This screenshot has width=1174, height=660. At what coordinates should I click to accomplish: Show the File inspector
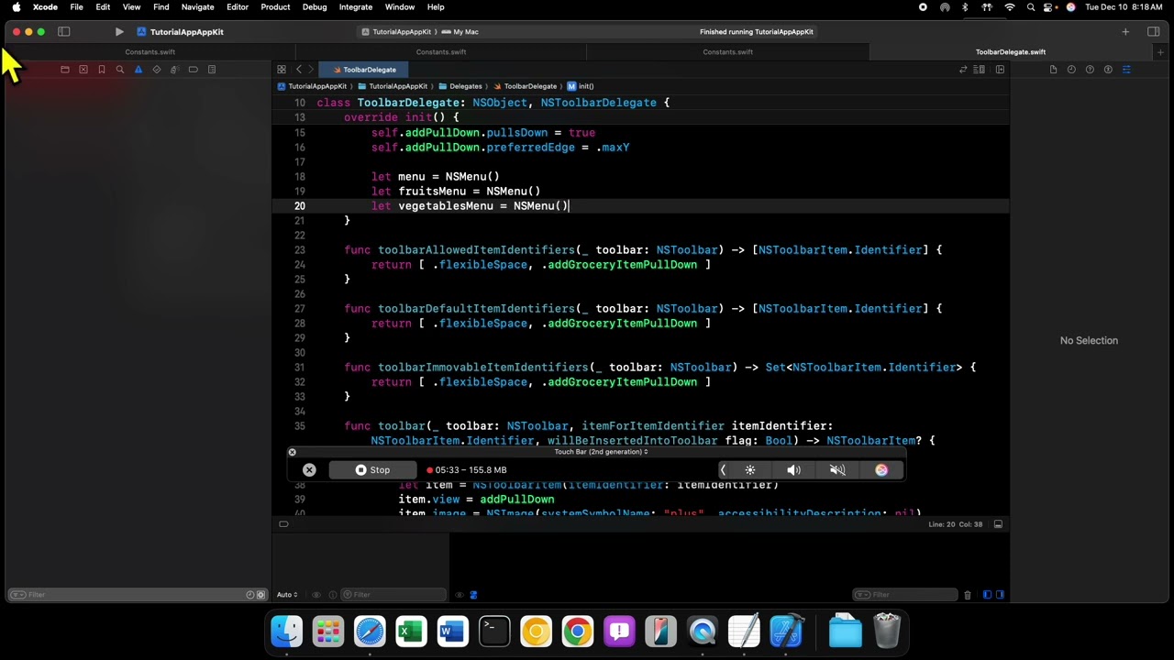tap(1053, 70)
